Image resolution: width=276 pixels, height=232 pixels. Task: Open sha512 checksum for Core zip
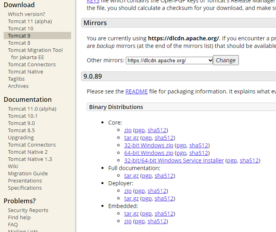[x=157, y=130]
